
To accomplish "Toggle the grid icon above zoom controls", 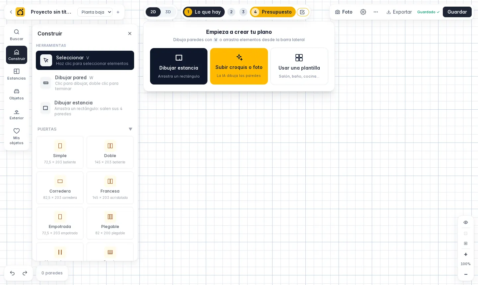I will [466, 244].
